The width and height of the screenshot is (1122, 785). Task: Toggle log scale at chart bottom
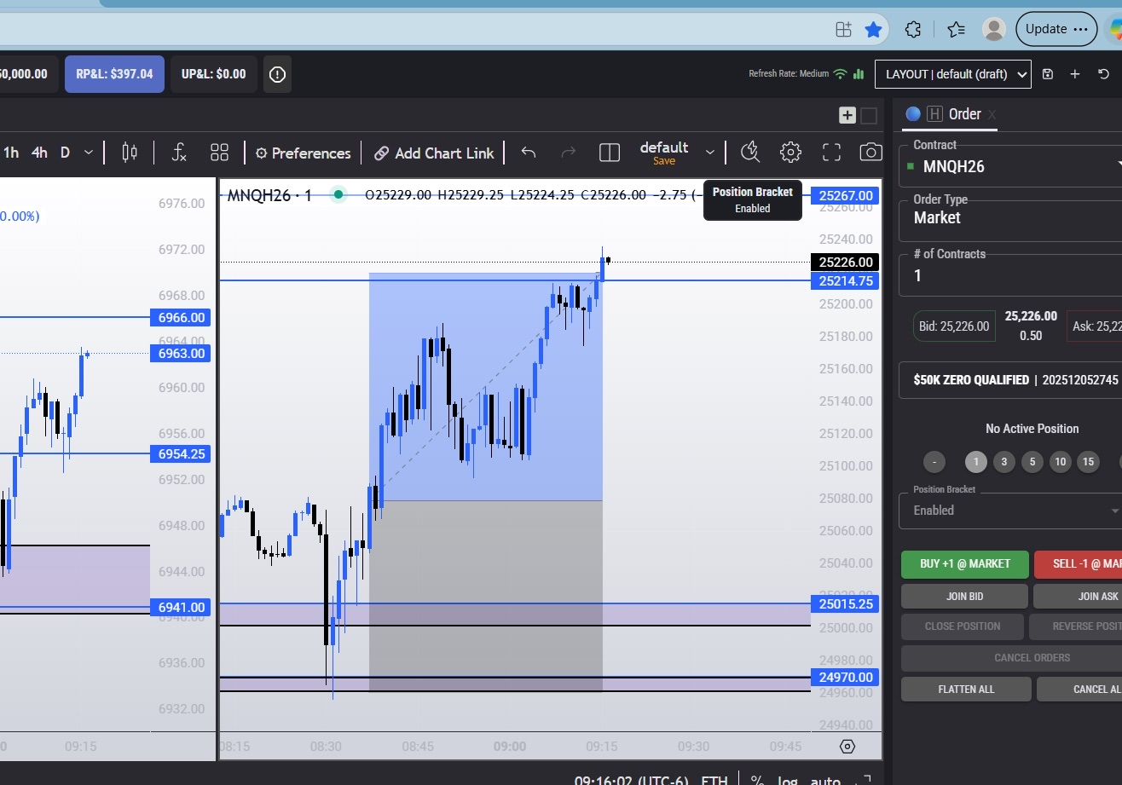tap(788, 780)
